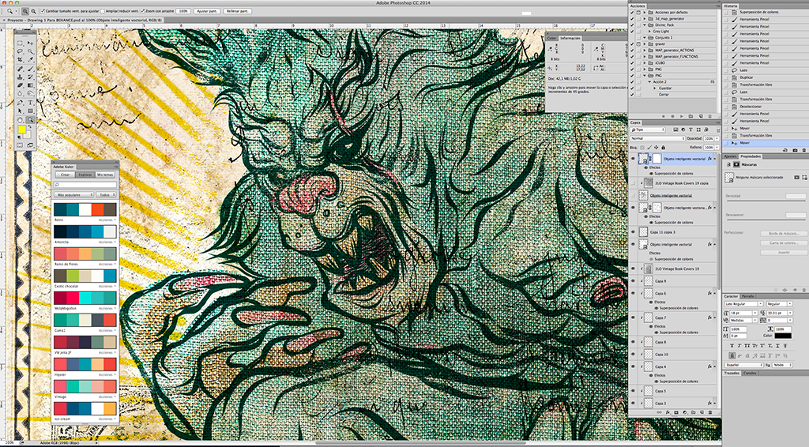Image resolution: width=809 pixels, height=447 pixels.
Task: Open the 'Lato Regular' font family dropdown
Action: point(744,304)
